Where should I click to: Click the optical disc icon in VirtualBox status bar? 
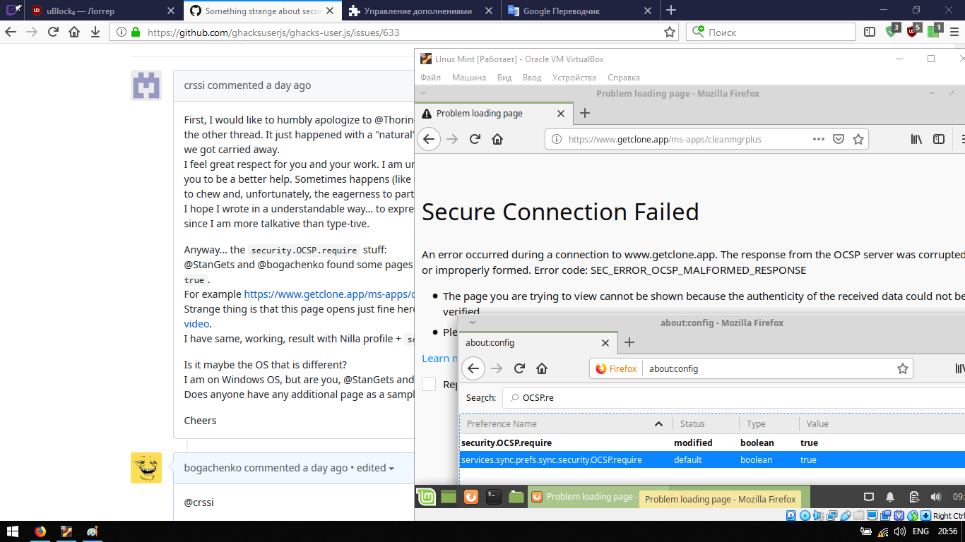(x=806, y=516)
